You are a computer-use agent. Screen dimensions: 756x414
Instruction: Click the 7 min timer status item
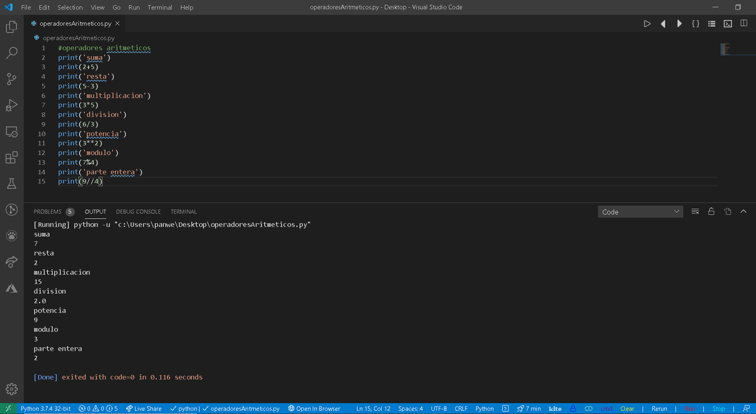[x=529, y=408]
